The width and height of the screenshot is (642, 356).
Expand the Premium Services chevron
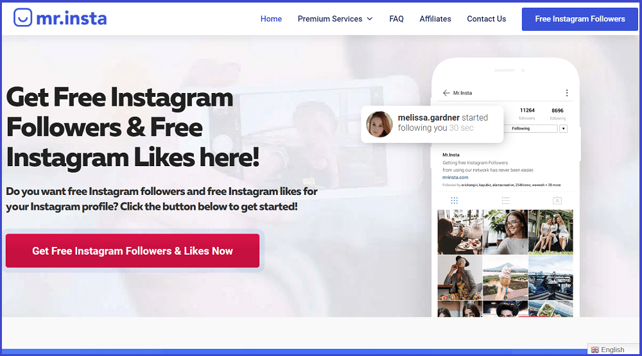tap(370, 19)
